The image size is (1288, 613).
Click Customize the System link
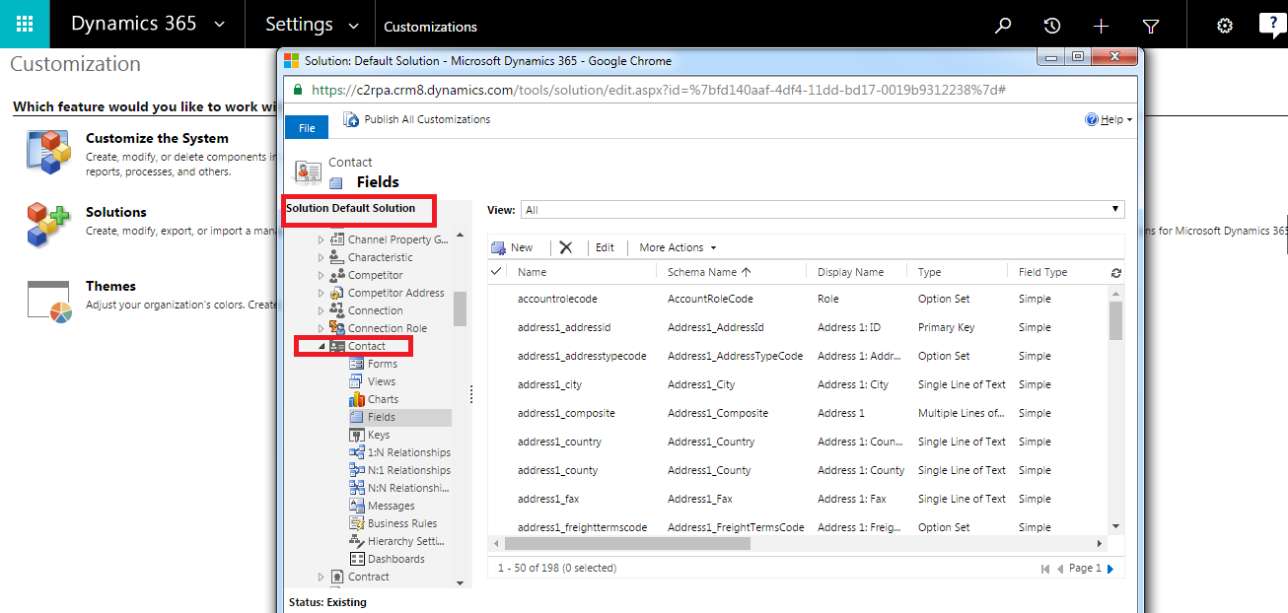157,138
